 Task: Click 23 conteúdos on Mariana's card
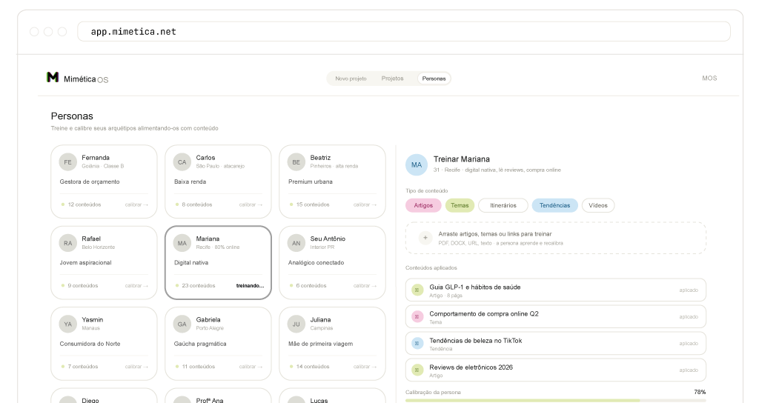[199, 285]
